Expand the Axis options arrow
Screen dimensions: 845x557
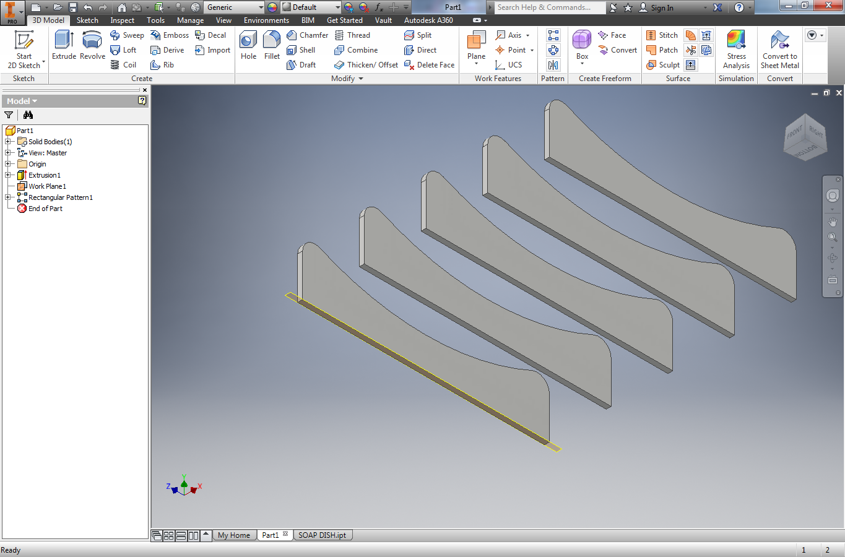coord(528,35)
